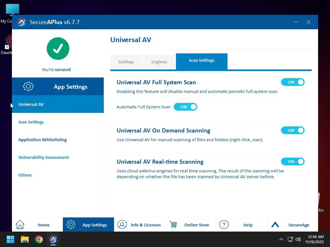Image resolution: width=330 pixels, height=247 pixels.
Task: Show hidden system tray icons
Action: pos(281,239)
